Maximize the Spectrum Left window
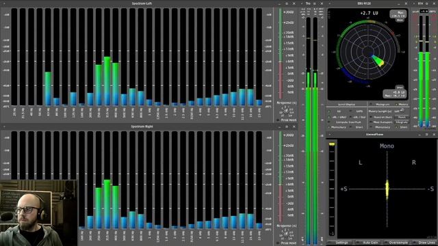This screenshot has height=246, width=438. [x=287, y=3]
